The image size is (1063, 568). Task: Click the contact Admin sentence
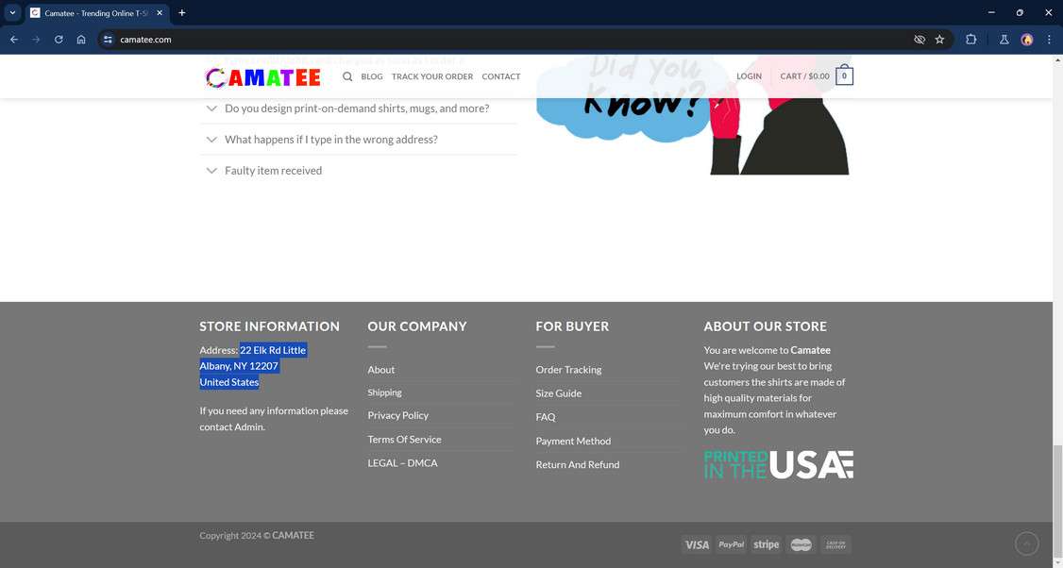point(274,419)
